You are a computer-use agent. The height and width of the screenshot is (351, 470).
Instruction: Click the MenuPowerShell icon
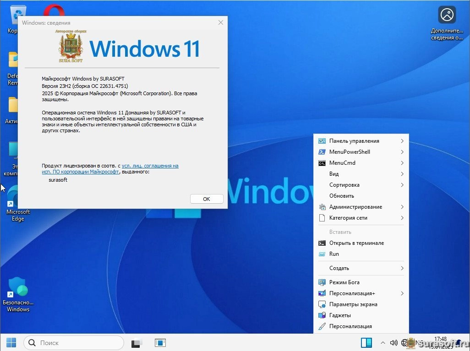click(x=322, y=152)
